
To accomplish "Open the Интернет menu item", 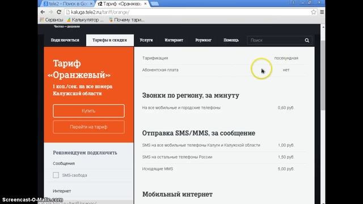I will pyautogui.click(x=174, y=40).
